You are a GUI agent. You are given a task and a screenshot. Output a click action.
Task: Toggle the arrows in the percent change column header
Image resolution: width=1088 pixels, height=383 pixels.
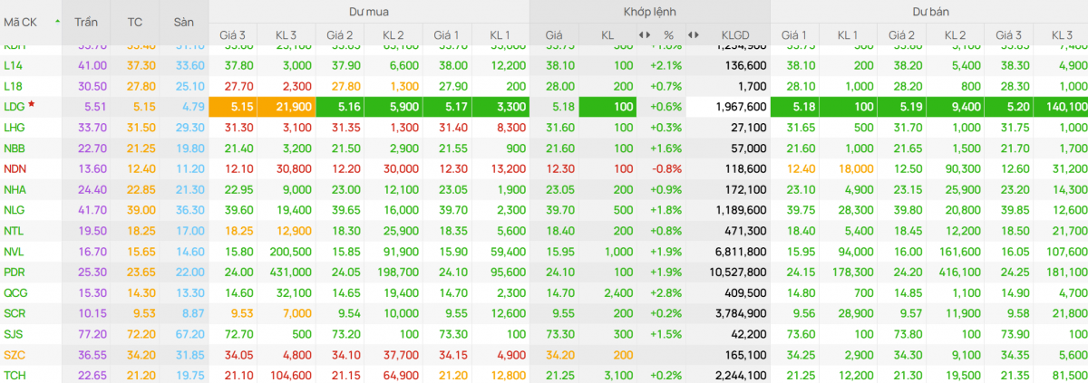(x=645, y=35)
